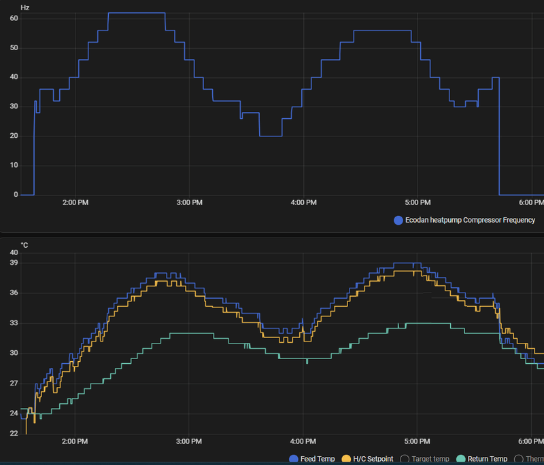544x465 pixels.
Task: Click the blue Feed Temp legend dot
Action: [294, 459]
